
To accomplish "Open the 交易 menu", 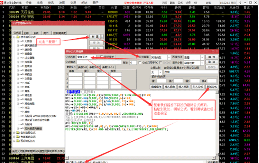I will (x=73, y=2).
